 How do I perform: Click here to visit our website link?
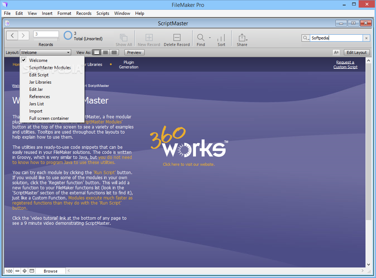[x=189, y=164]
